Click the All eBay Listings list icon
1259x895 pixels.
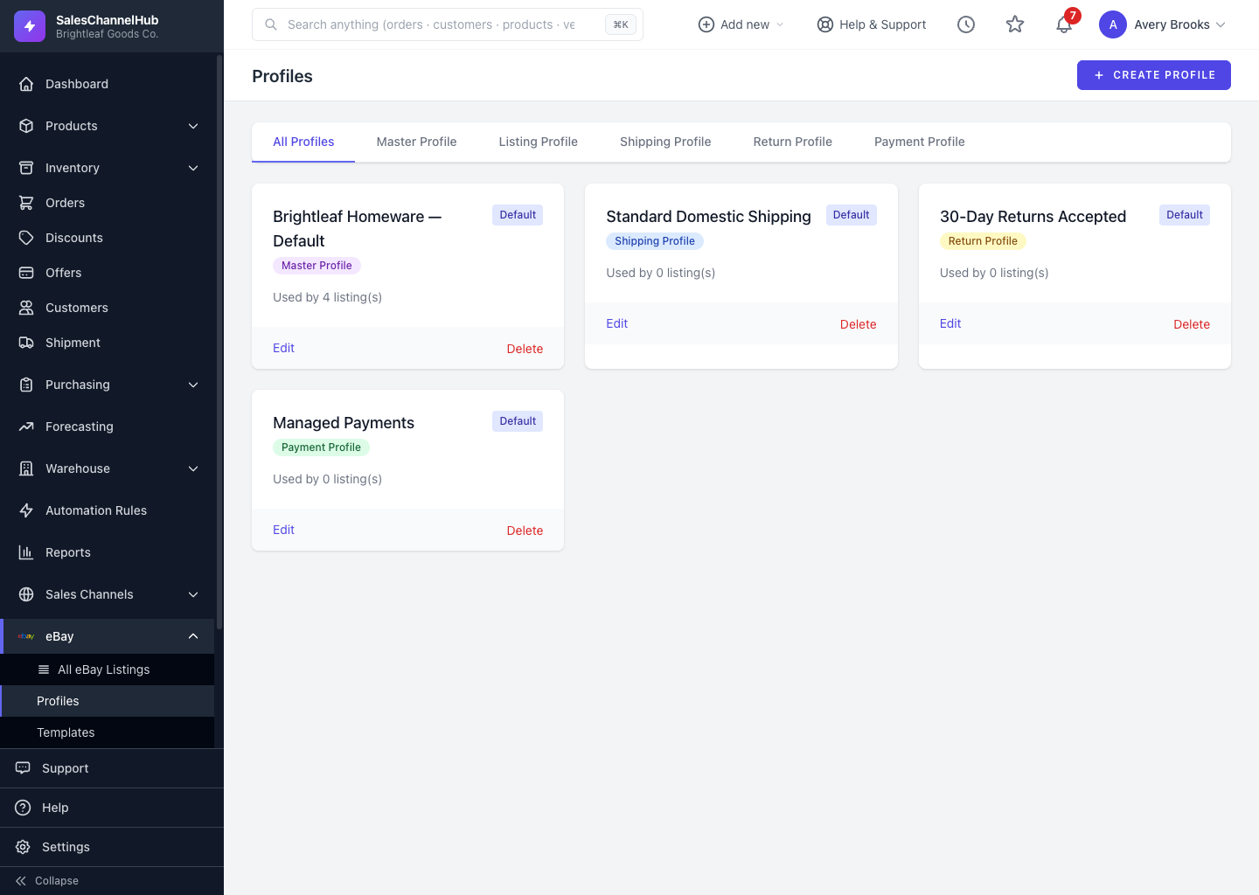(44, 670)
